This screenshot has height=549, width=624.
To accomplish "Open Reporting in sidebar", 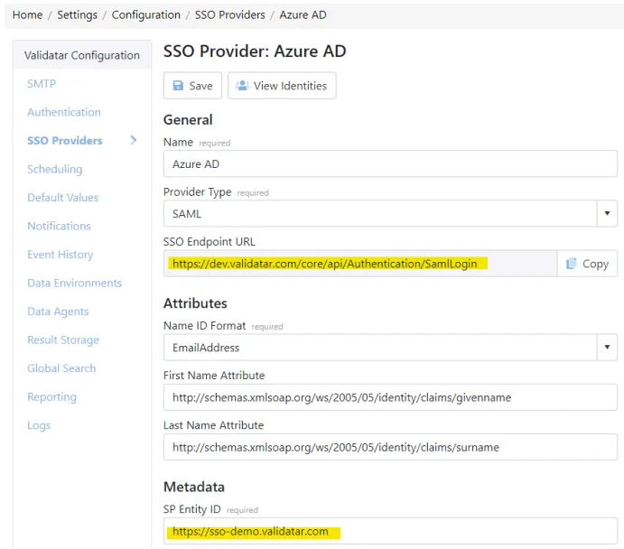I will point(52,397).
